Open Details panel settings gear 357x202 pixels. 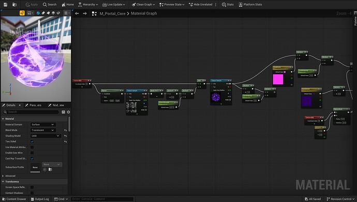(68, 112)
